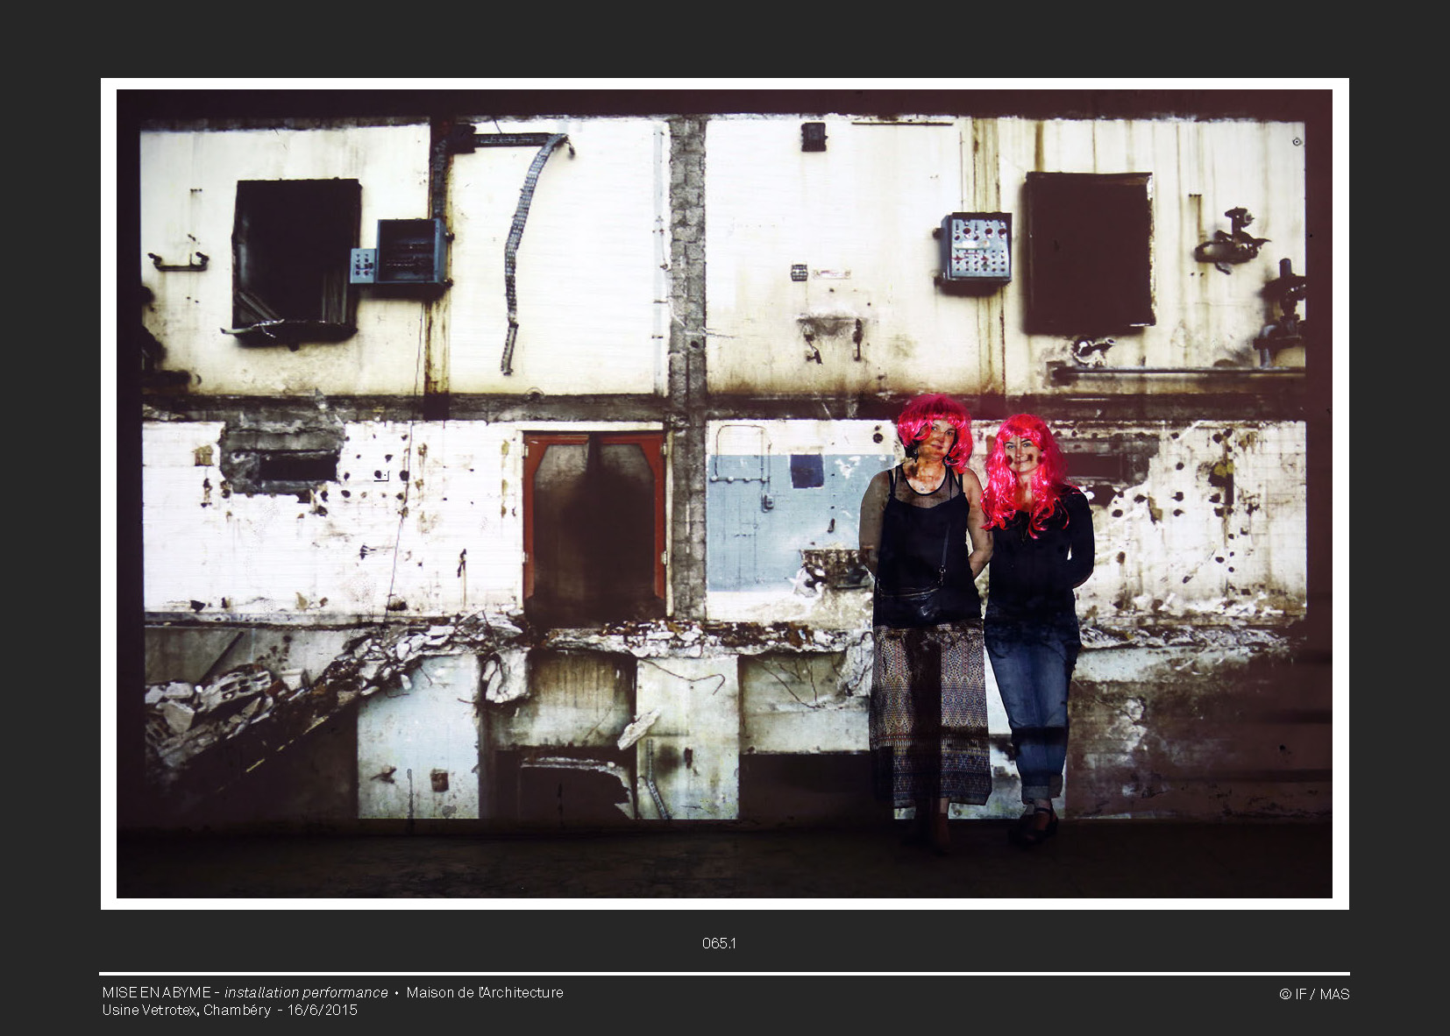Image resolution: width=1450 pixels, height=1036 pixels.
Task: Click the Maison de l'Architecture label
Action: tap(485, 992)
